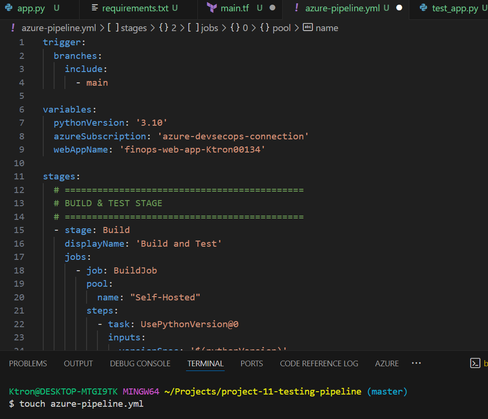
Task: Click line number 15 in the gutter
Action: point(19,230)
